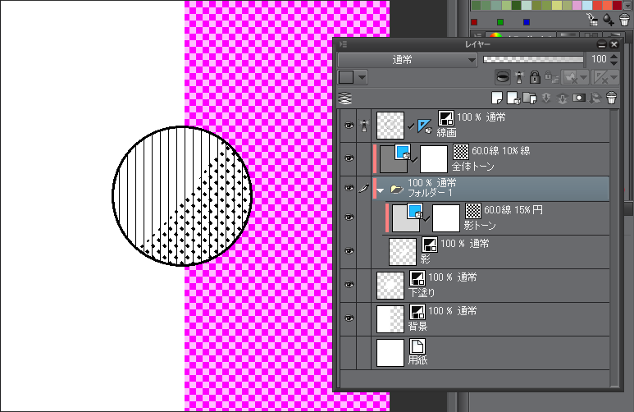Delete layer with trash can icon
Image resolution: width=634 pixels, height=412 pixels.
tap(611, 98)
